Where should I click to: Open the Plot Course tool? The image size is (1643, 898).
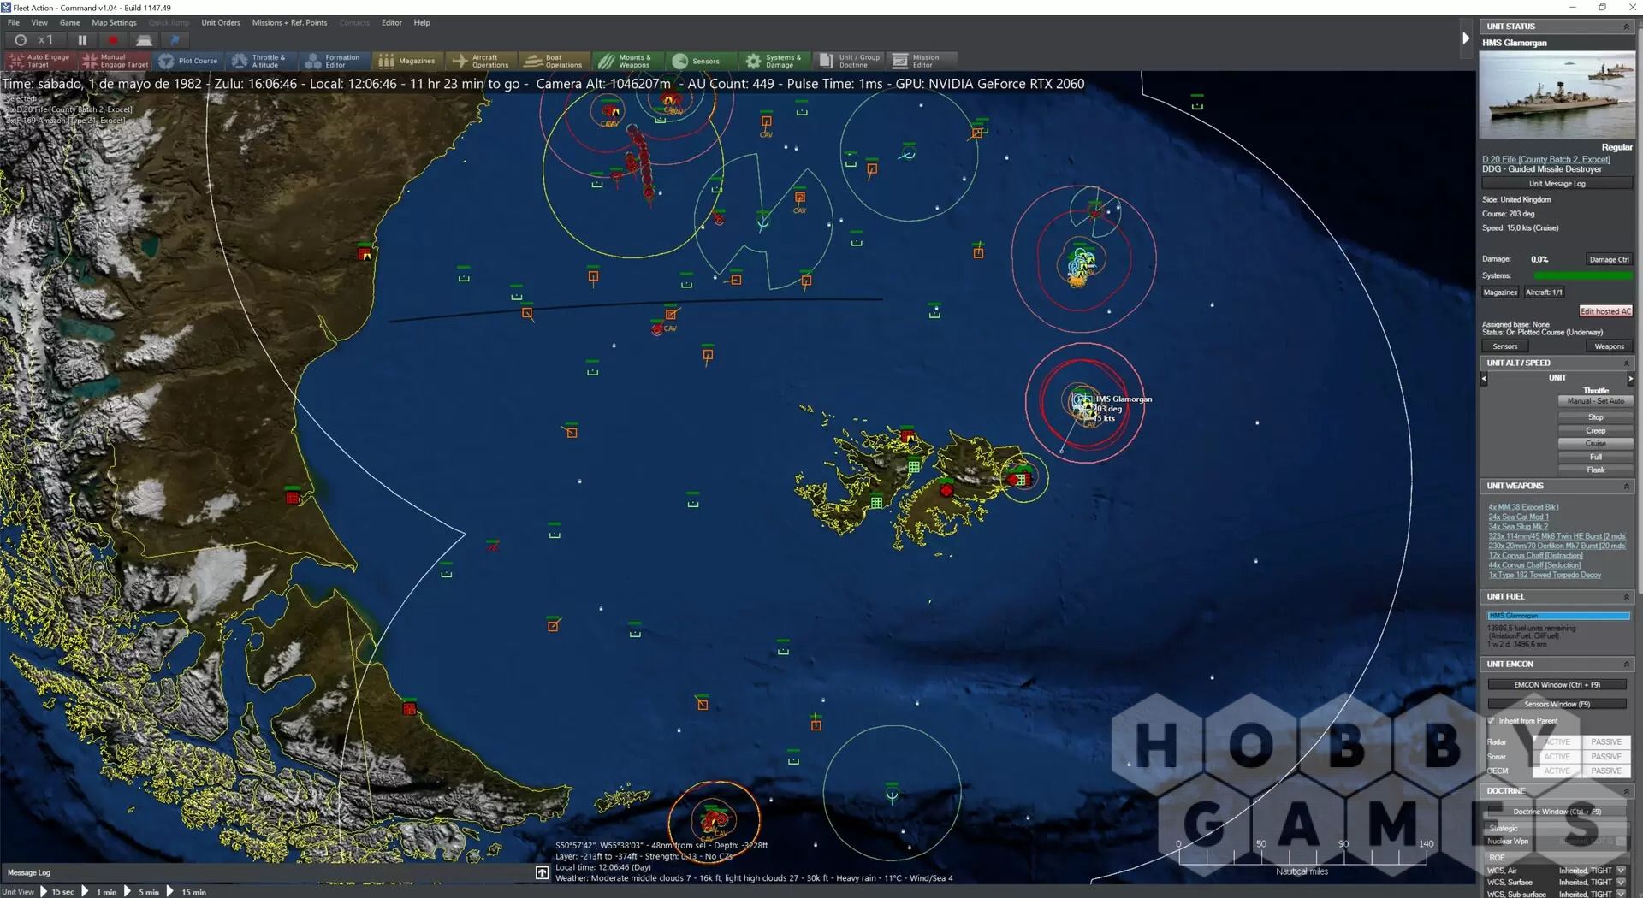pyautogui.click(x=188, y=61)
